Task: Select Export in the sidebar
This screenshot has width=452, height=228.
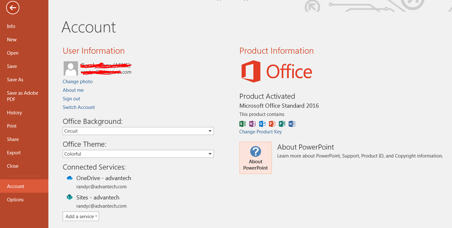Action: pyautogui.click(x=24, y=153)
